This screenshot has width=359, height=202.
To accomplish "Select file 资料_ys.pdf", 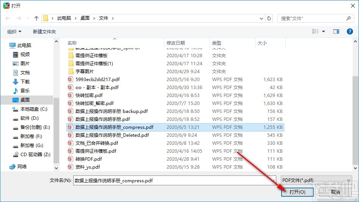I will tap(88, 167).
